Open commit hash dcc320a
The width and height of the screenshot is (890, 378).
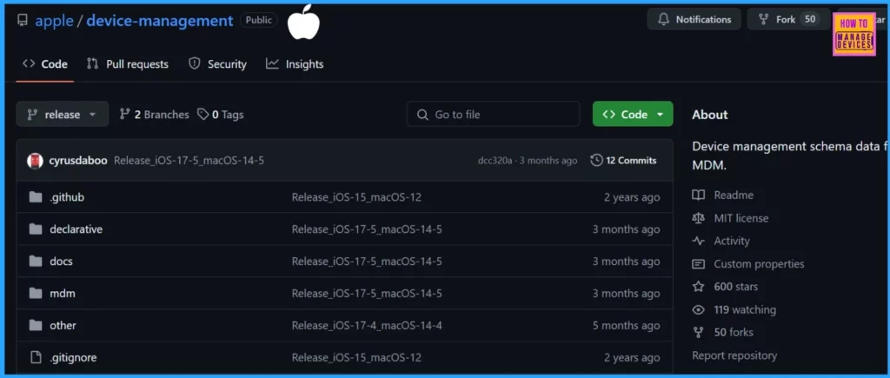point(495,161)
